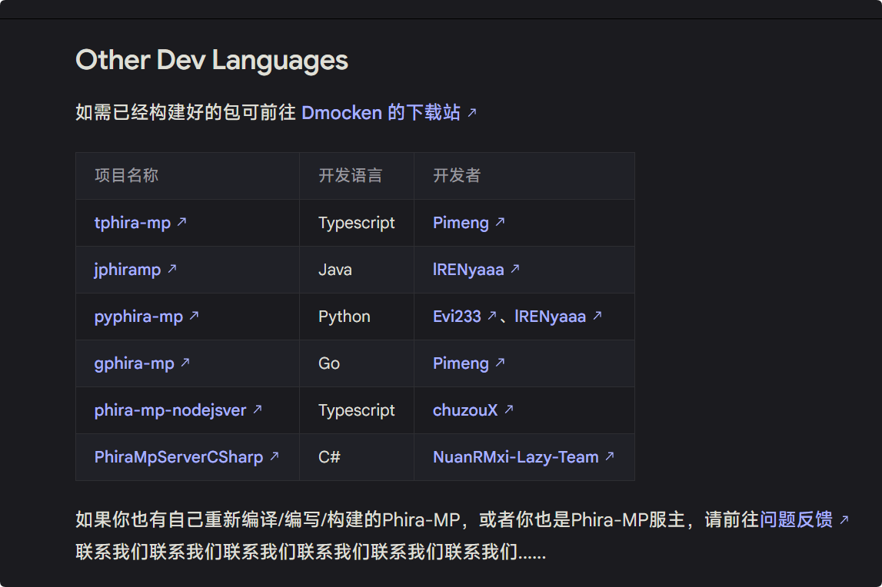The width and height of the screenshot is (882, 587).
Task: Visit Pimeng's profile in the Go row
Action: coord(461,363)
